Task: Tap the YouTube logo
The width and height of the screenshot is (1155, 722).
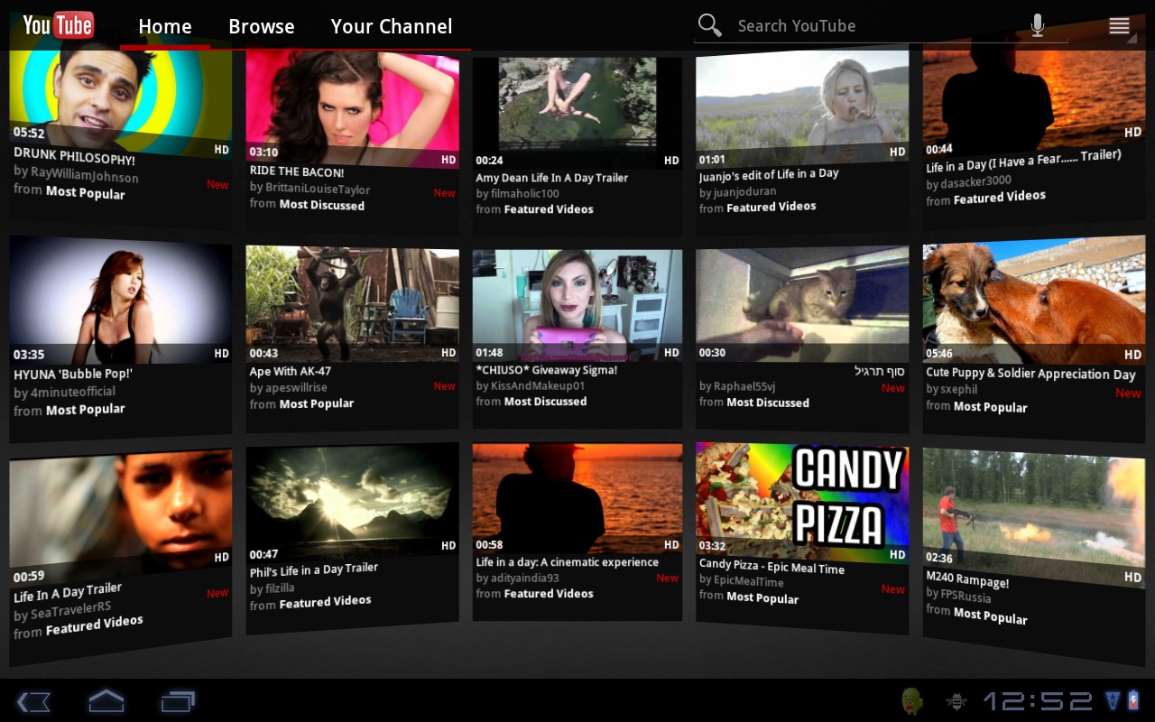Action: click(x=58, y=25)
